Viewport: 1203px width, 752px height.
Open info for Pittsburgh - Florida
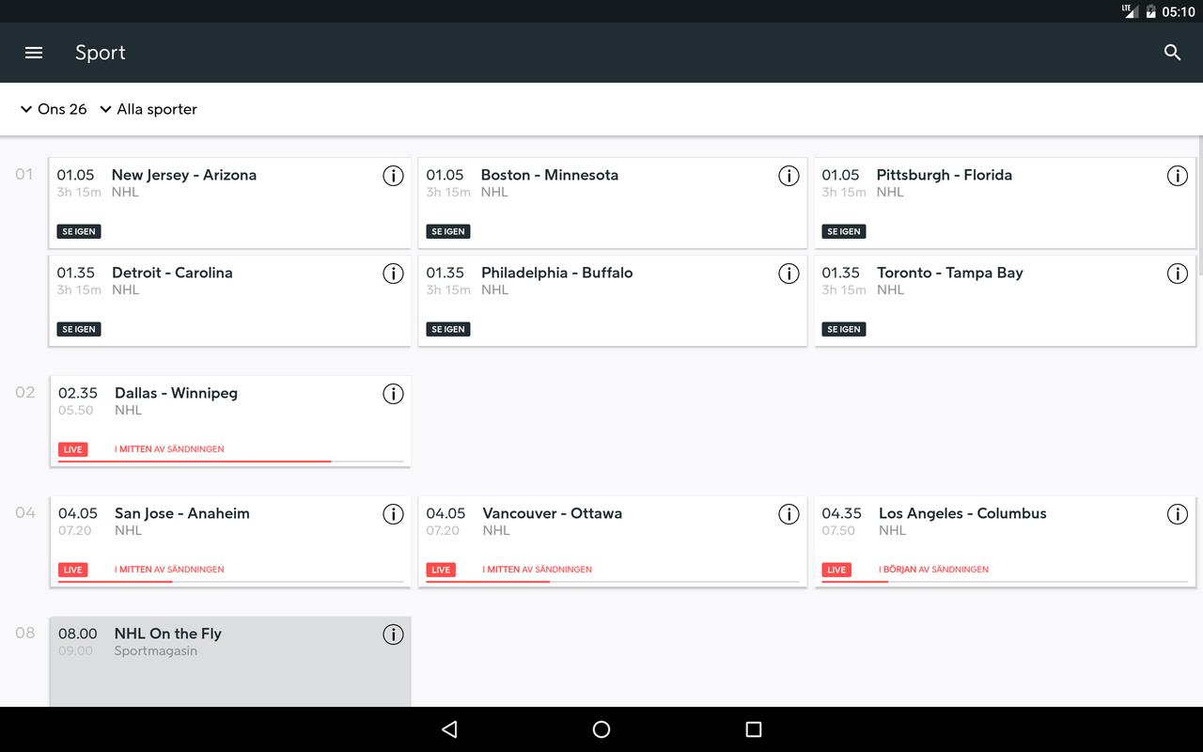[x=1177, y=176]
